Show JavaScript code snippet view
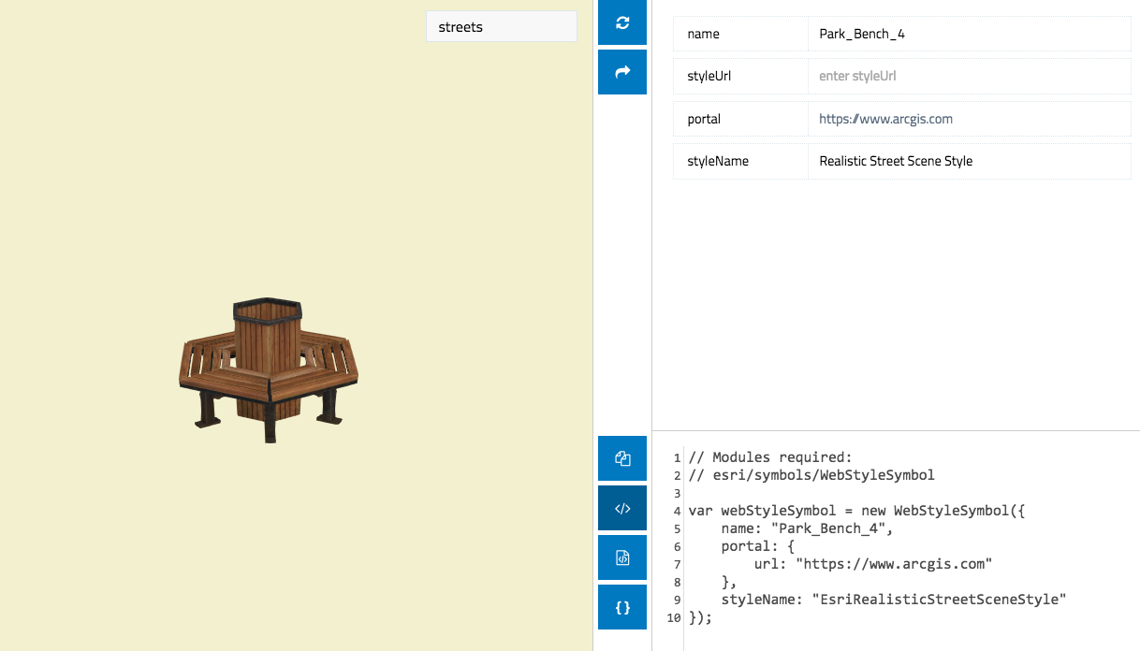Viewport: 1140px width, 651px height. pyautogui.click(x=622, y=509)
